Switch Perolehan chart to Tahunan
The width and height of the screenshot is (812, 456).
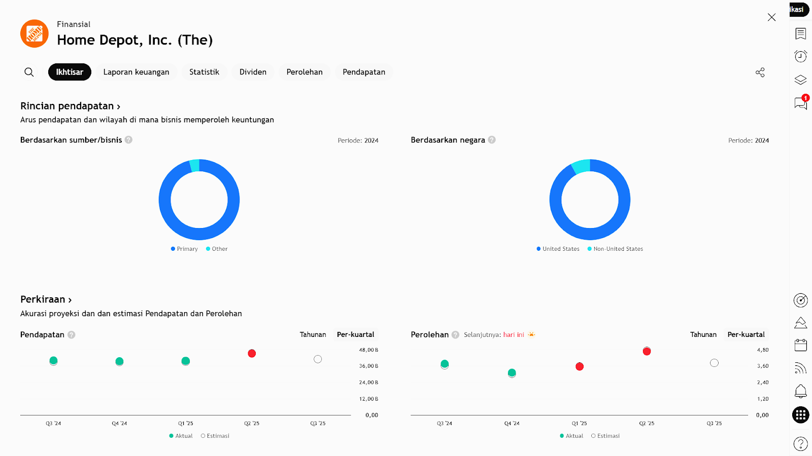point(703,334)
